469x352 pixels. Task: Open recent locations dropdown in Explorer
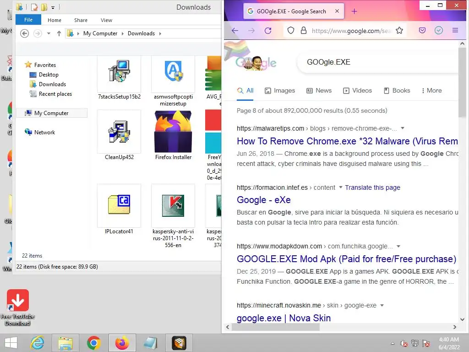pos(49,33)
